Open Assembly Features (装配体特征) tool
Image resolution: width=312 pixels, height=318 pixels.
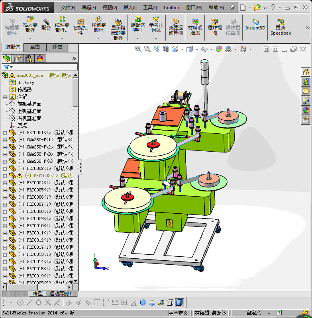point(138,24)
